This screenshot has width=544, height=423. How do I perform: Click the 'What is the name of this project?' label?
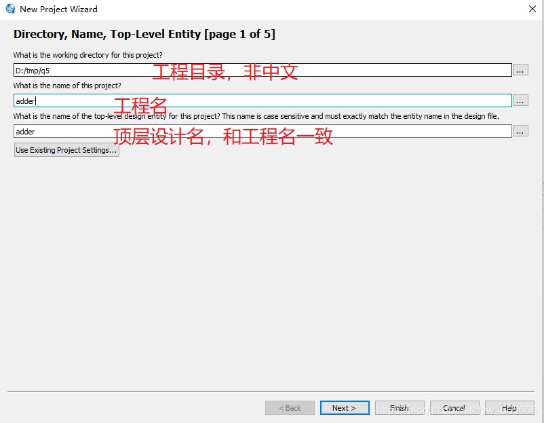click(67, 86)
